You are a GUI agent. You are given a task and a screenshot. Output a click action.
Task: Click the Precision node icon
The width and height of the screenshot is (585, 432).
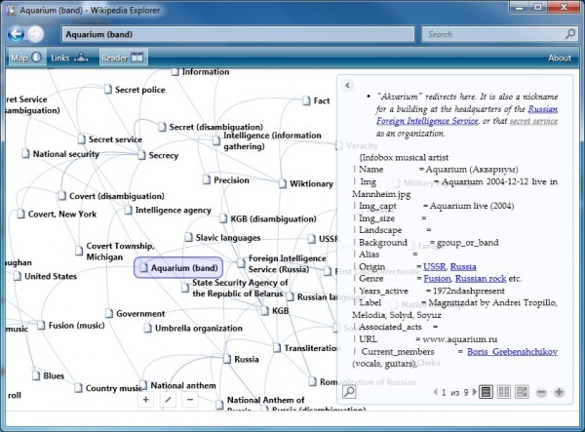point(207,179)
